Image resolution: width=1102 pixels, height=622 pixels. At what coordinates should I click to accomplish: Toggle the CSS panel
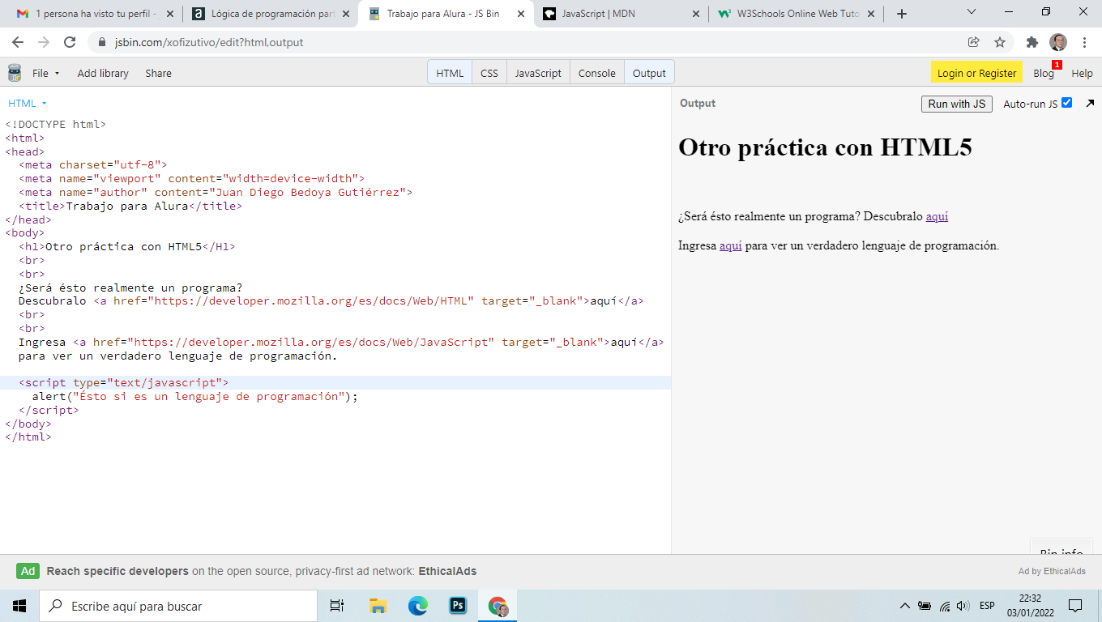489,73
